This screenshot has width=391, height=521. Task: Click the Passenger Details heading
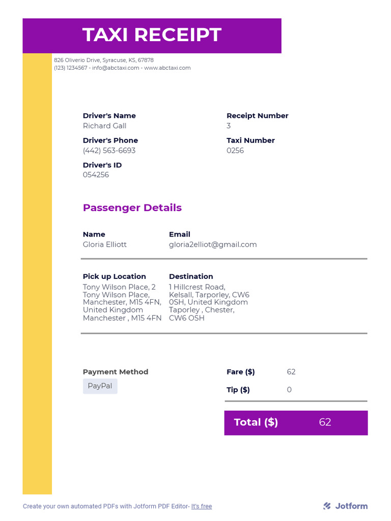pyautogui.click(x=132, y=208)
